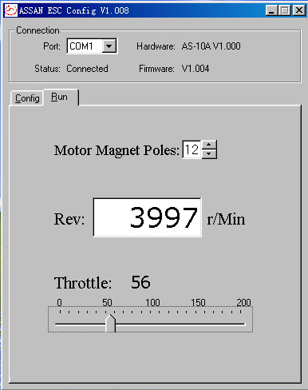The width and height of the screenshot is (308, 390).
Task: Switch to the Config tab
Action: [x=27, y=98]
